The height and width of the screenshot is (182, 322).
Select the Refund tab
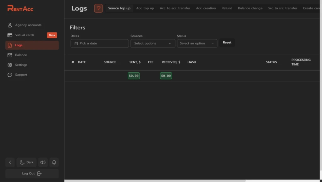click(227, 8)
